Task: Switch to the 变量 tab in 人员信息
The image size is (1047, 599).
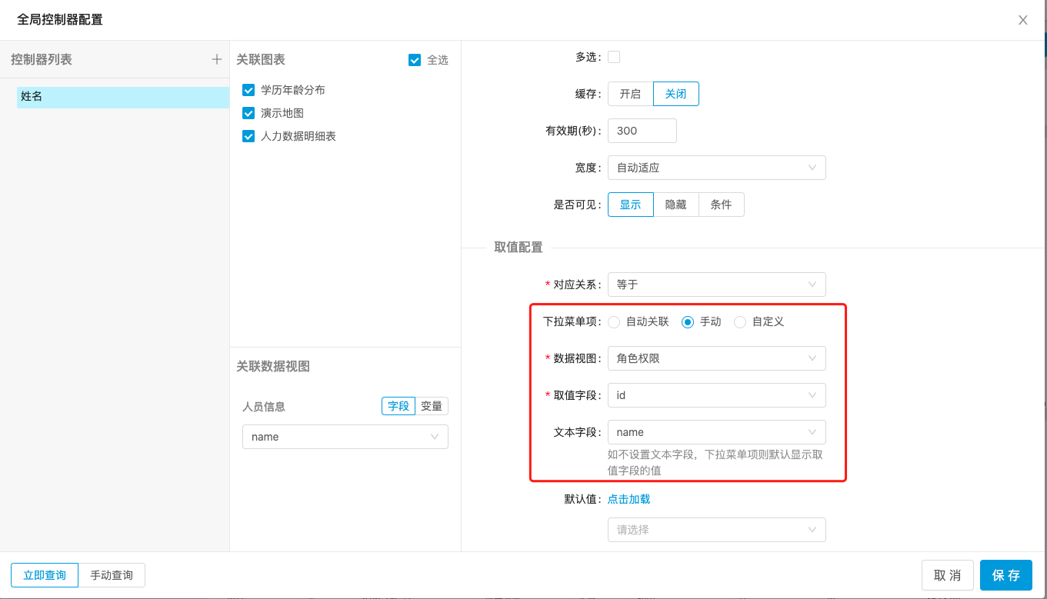Action: [432, 406]
